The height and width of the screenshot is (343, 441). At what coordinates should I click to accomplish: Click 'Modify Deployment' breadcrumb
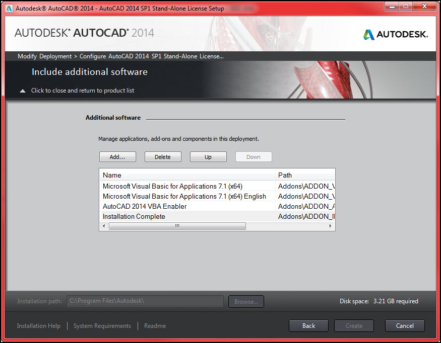[x=44, y=56]
